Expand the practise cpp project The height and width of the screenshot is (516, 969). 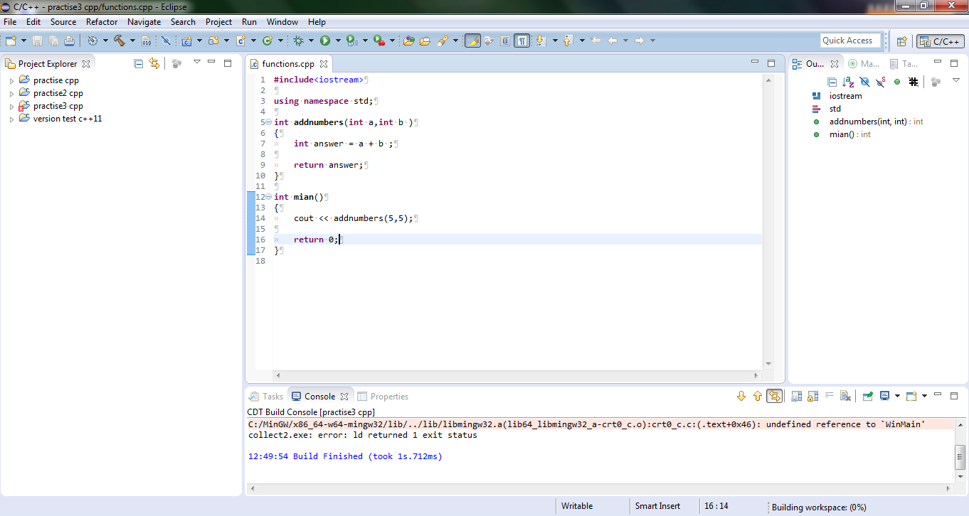click(11, 81)
